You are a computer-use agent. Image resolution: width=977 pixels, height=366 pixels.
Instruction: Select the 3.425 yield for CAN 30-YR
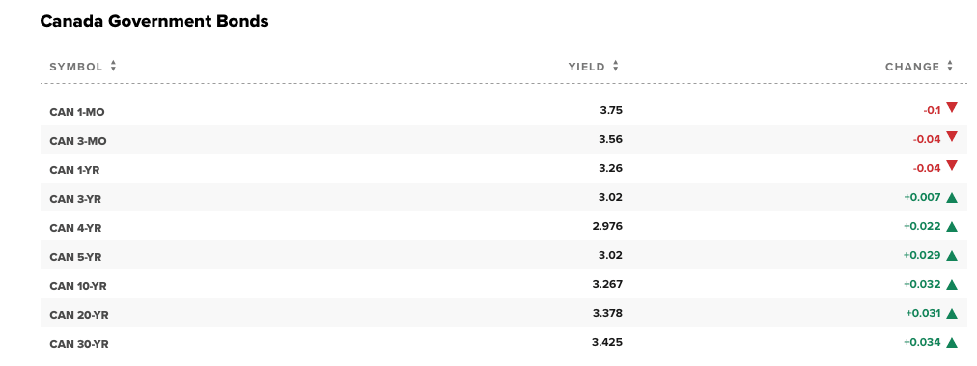[x=607, y=342]
